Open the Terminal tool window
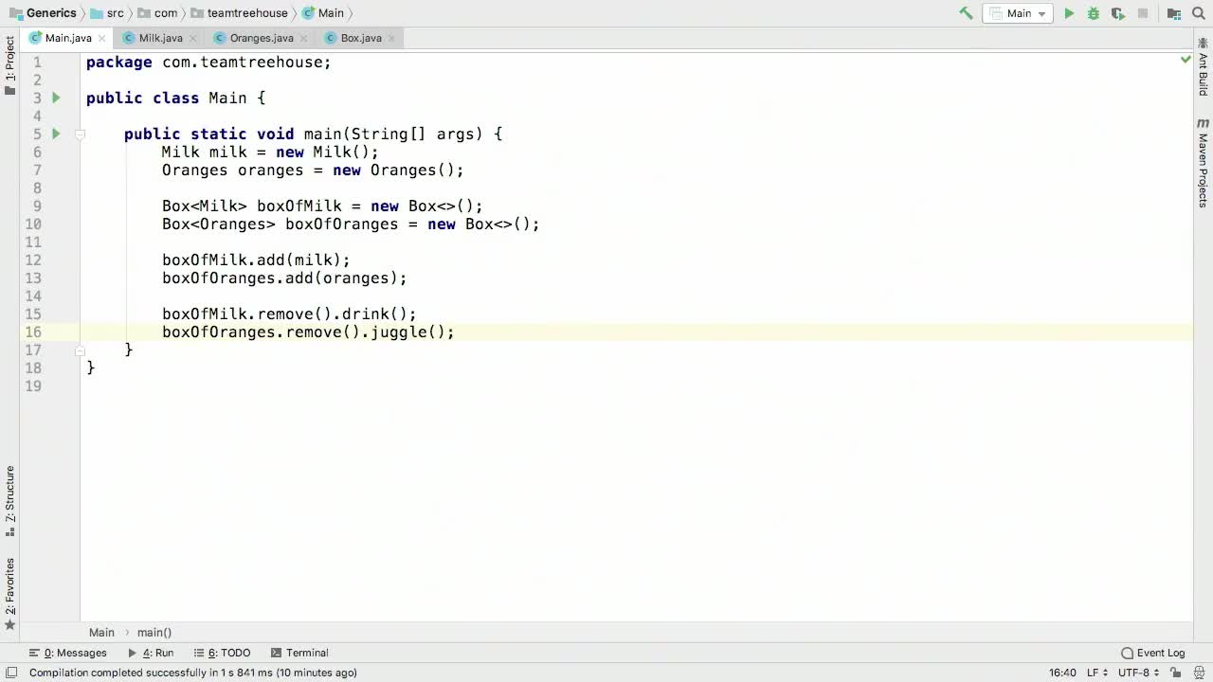The width and height of the screenshot is (1213, 682). [x=306, y=653]
